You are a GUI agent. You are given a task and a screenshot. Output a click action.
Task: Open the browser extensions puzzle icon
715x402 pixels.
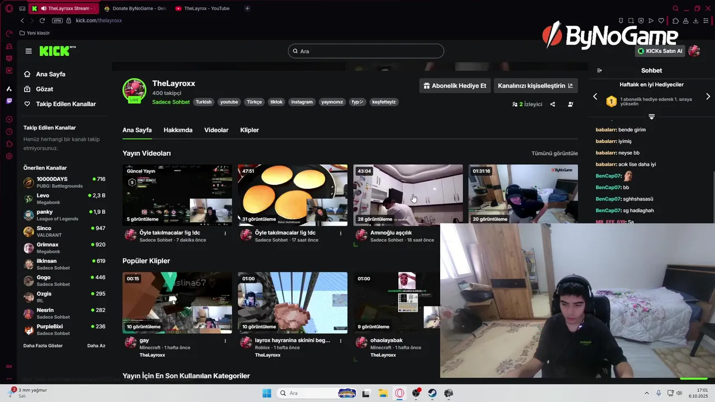pyautogui.click(x=675, y=21)
